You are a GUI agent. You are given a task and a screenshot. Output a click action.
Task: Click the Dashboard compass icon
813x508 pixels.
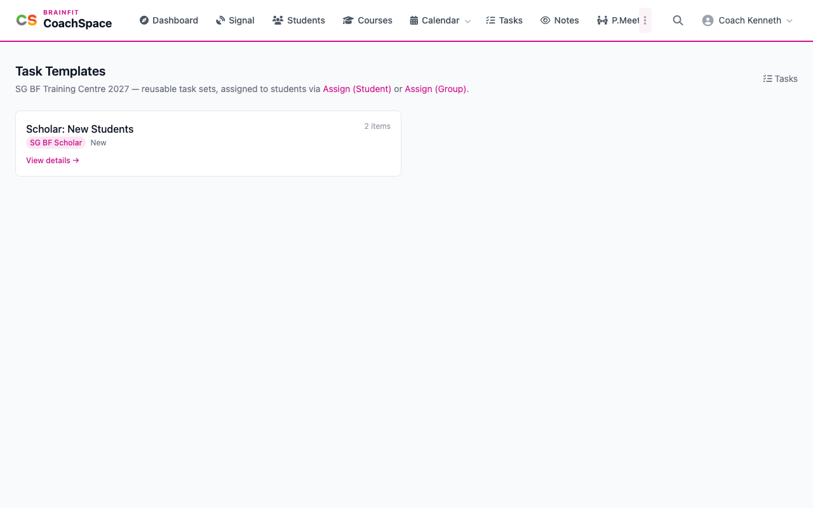tap(144, 20)
